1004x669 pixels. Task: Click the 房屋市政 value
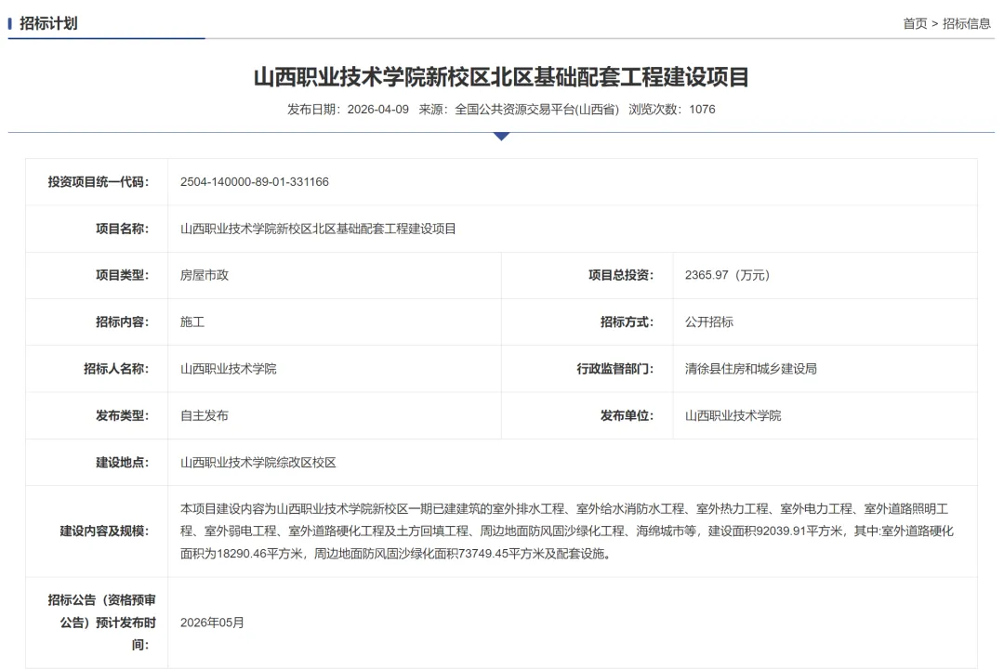click(205, 275)
